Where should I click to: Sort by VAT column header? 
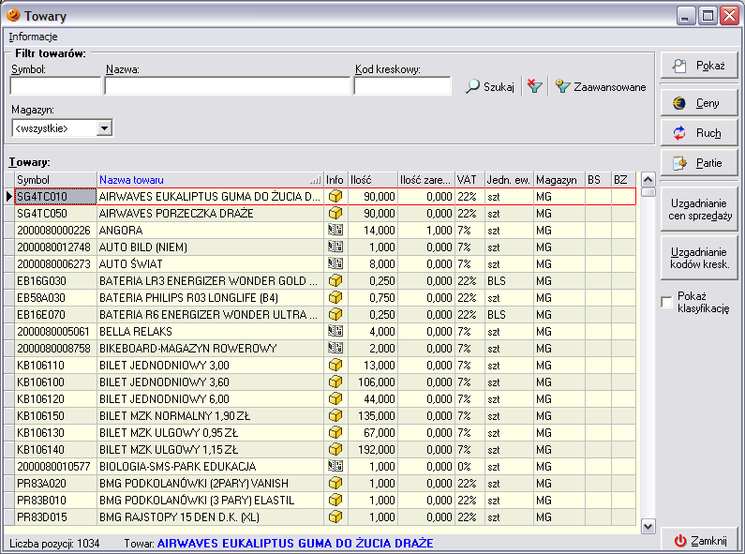pos(469,180)
